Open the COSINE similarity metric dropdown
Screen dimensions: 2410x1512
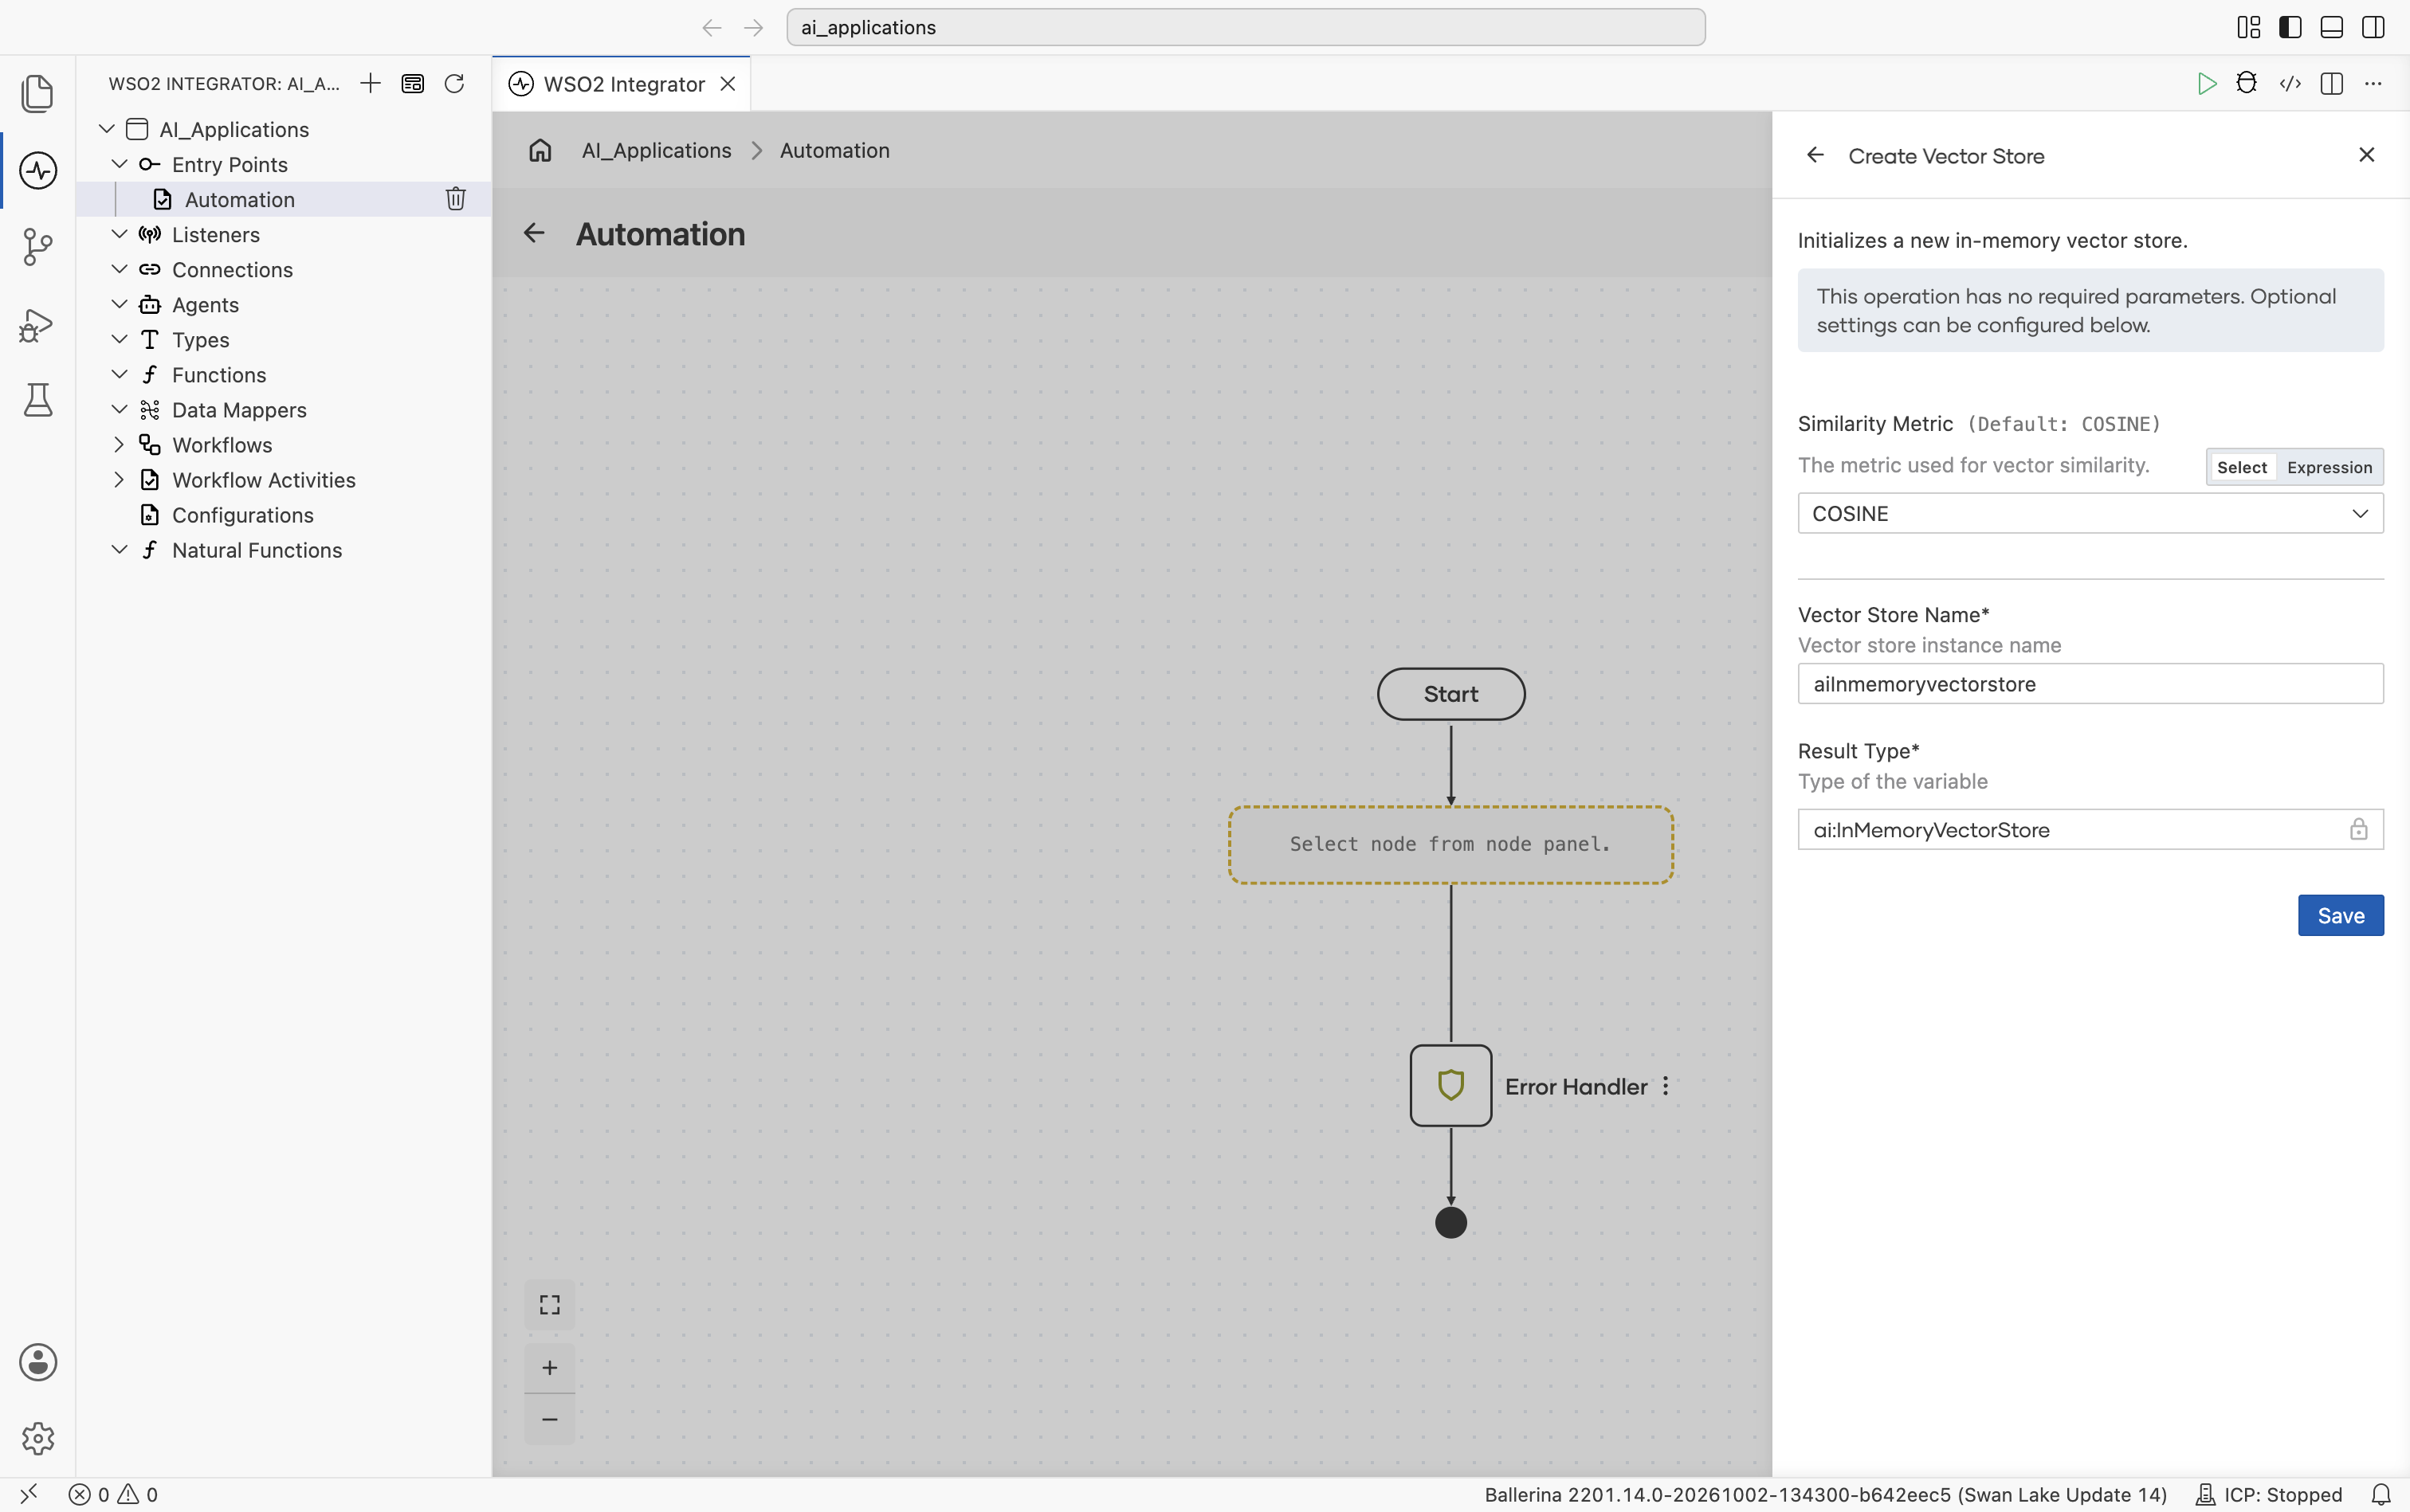[x=2090, y=513]
